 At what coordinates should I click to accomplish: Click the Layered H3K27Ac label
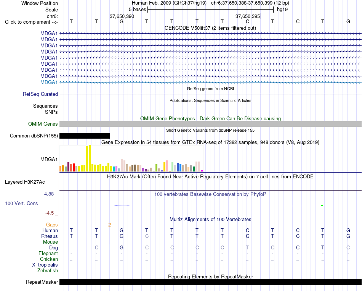(x=25, y=182)
